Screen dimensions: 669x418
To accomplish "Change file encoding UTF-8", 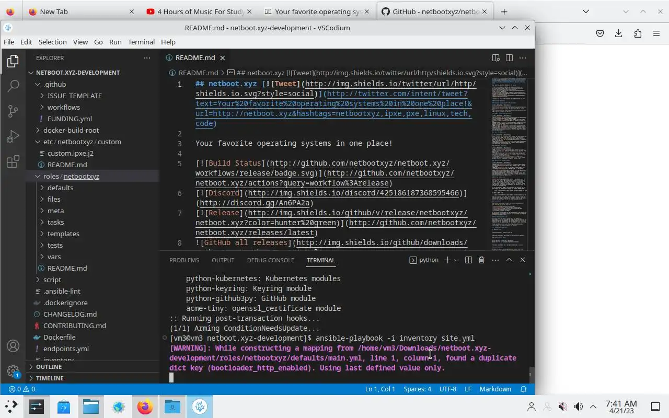I will [447, 389].
